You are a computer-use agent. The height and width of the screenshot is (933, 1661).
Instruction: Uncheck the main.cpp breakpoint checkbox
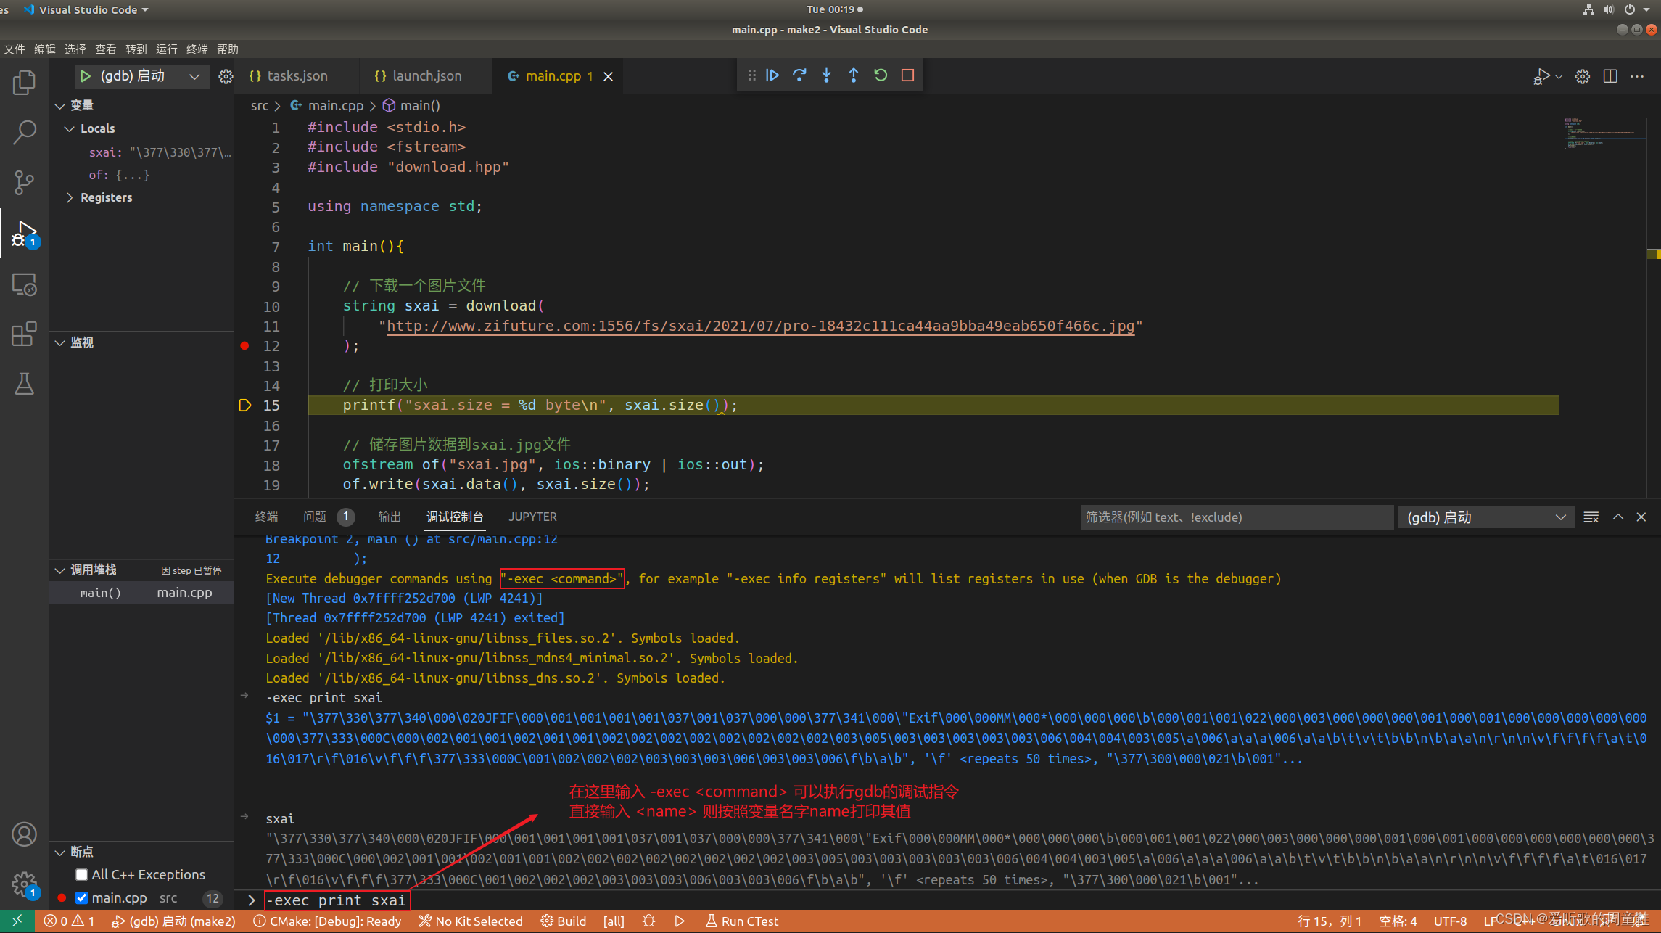[x=82, y=898]
